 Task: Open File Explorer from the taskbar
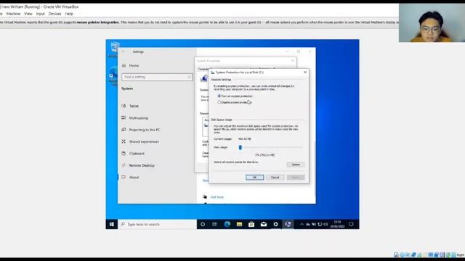tap(239, 224)
